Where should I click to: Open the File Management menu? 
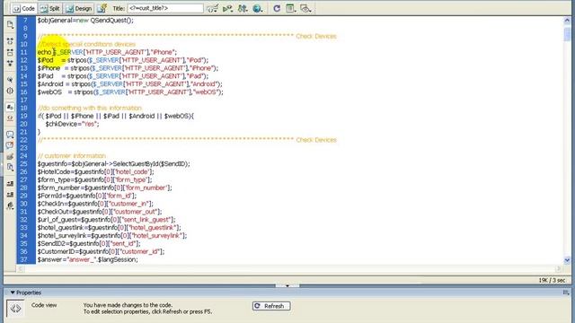[243, 8]
